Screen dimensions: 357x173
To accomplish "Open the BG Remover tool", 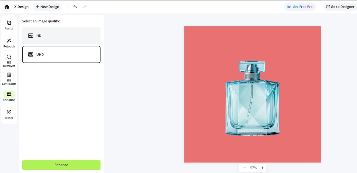I will point(9,61).
